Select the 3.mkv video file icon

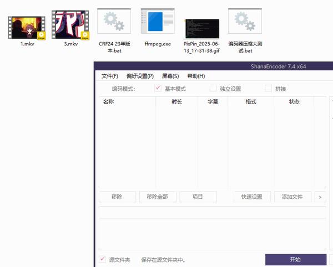[70, 25]
